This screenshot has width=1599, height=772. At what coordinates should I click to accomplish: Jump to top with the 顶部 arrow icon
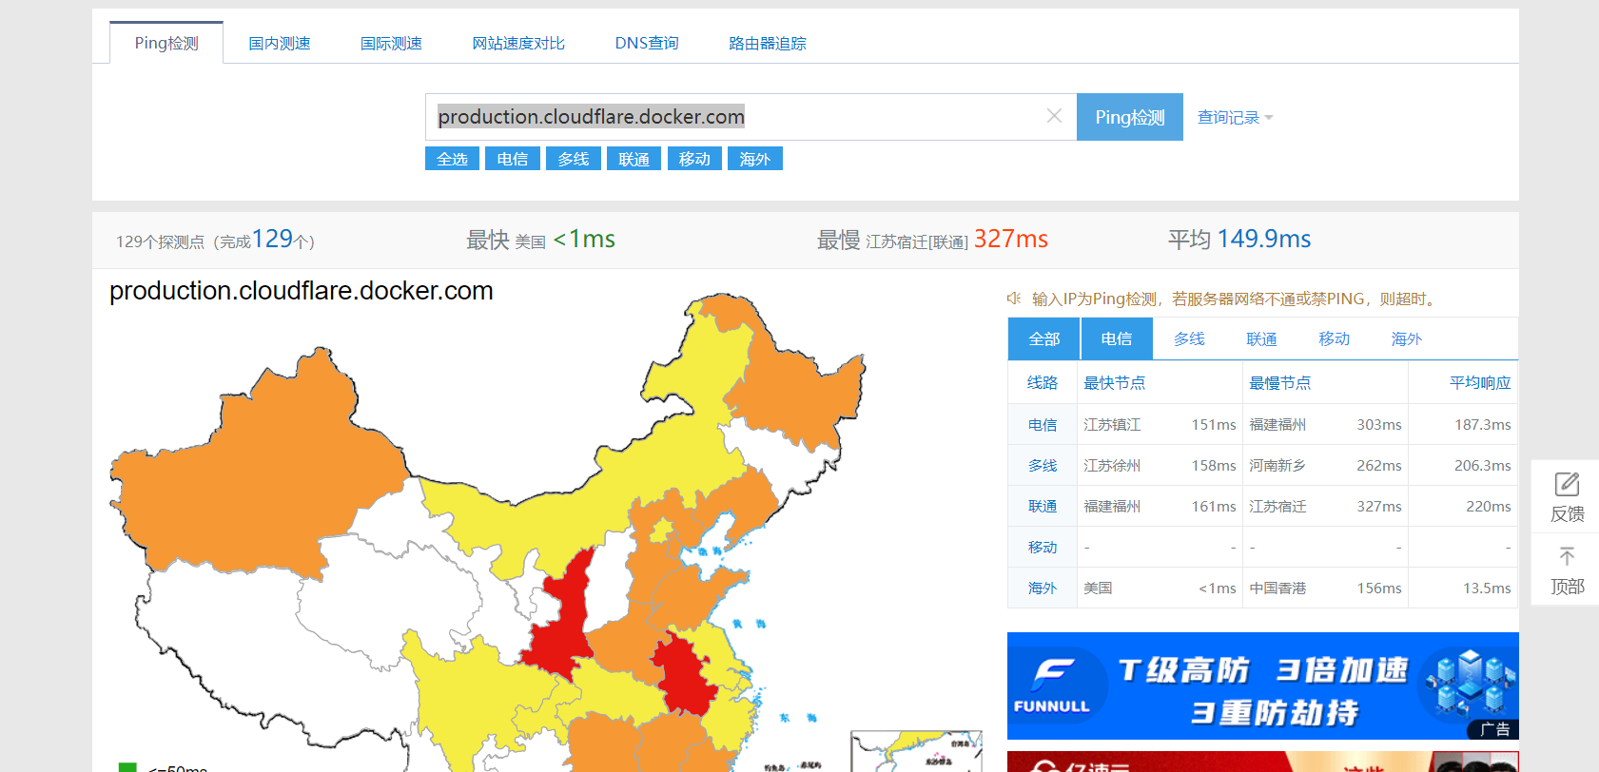click(1567, 569)
